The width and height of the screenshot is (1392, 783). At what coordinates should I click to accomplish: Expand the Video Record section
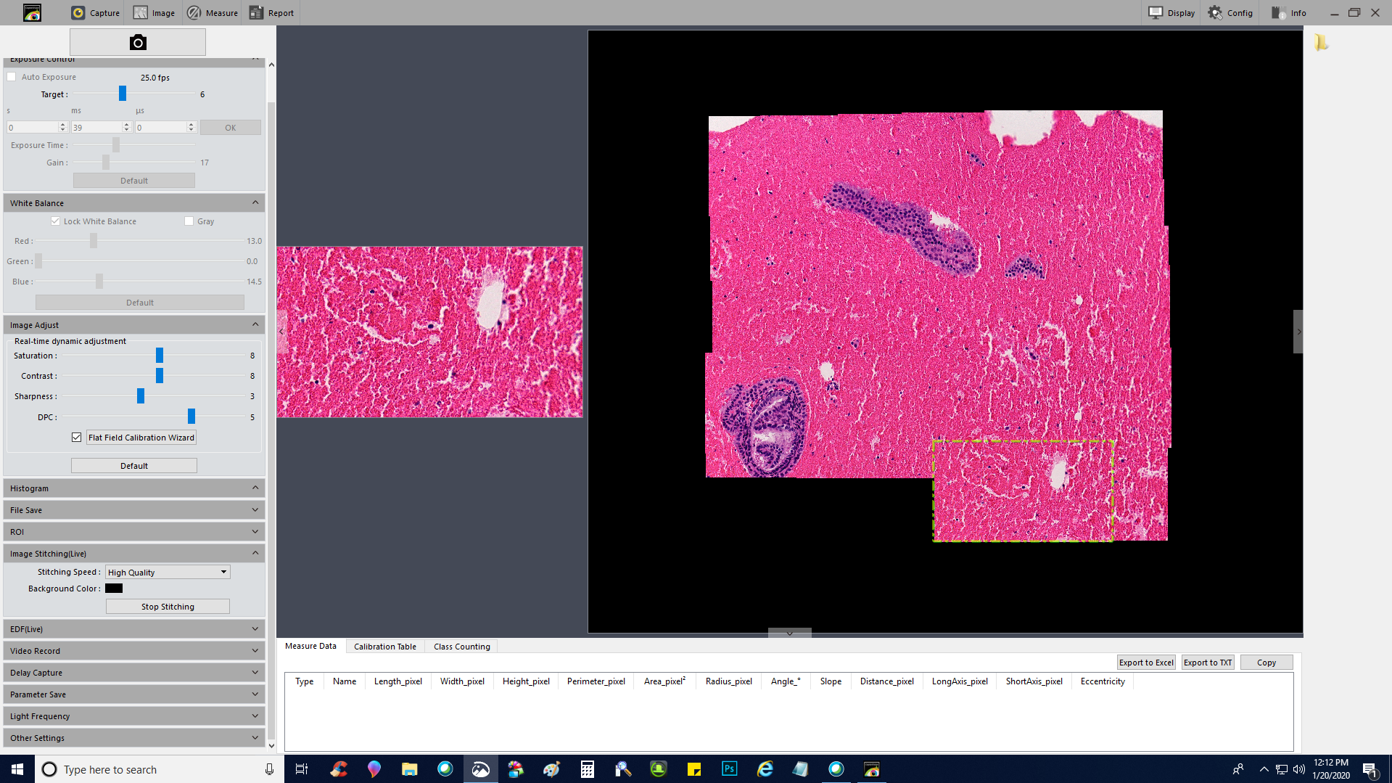[x=134, y=651]
